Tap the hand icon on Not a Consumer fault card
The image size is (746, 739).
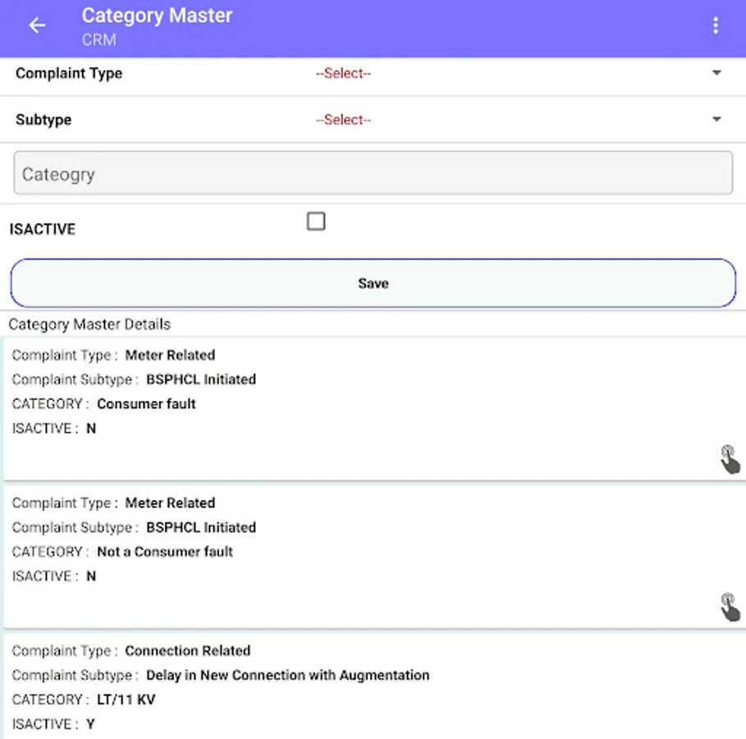(x=730, y=607)
